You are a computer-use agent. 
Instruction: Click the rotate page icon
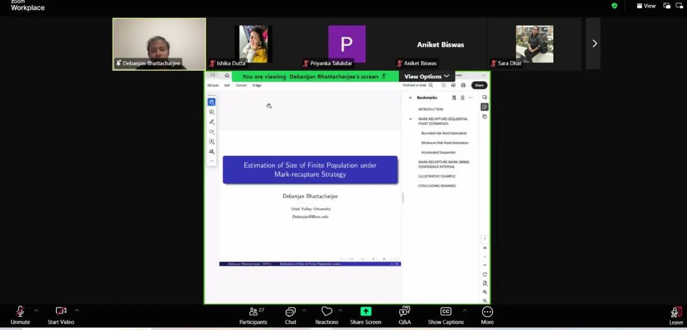tap(485, 274)
